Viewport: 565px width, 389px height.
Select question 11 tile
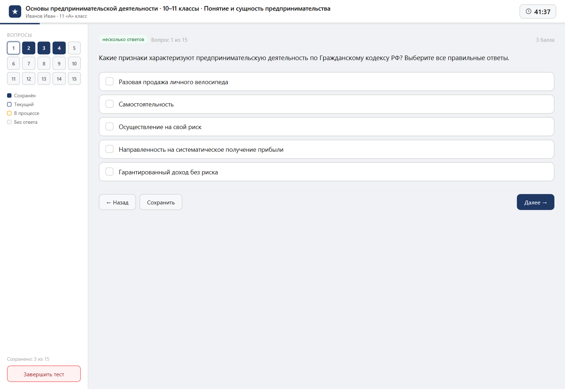(x=13, y=79)
